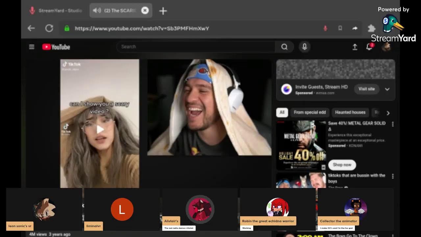Open the notifications bell
421x237 pixels.
click(370, 47)
